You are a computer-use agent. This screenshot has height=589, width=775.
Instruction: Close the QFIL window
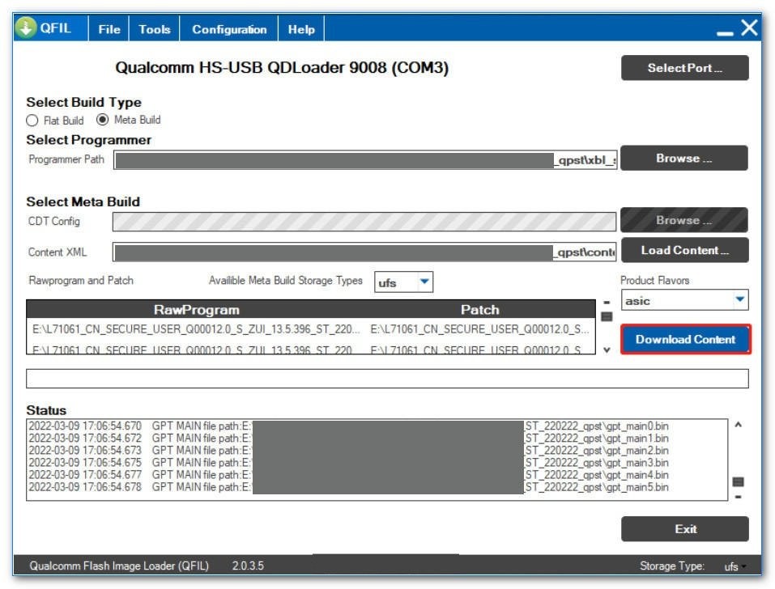click(749, 28)
